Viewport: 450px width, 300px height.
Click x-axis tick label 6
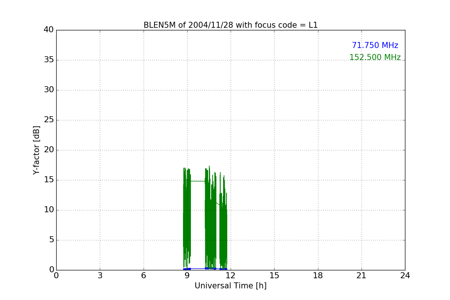point(144,276)
